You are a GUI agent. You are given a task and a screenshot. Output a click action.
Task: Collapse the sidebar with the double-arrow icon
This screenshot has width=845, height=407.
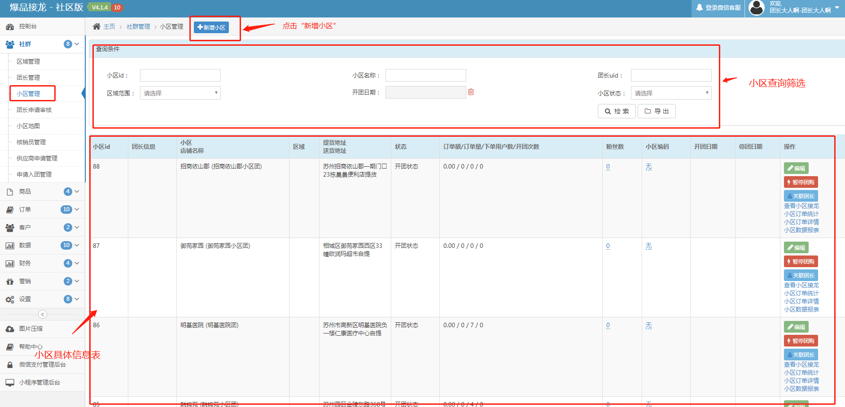click(x=43, y=314)
